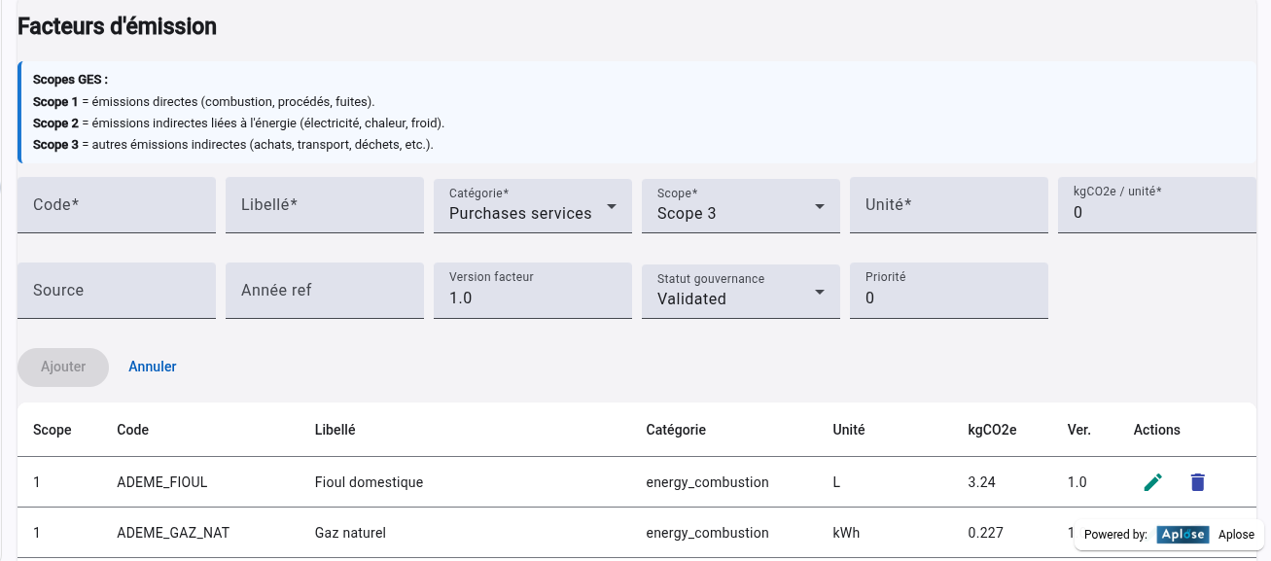This screenshot has height=561, width=1271.
Task: Click the Année ref field
Action: pyautogui.click(x=324, y=291)
